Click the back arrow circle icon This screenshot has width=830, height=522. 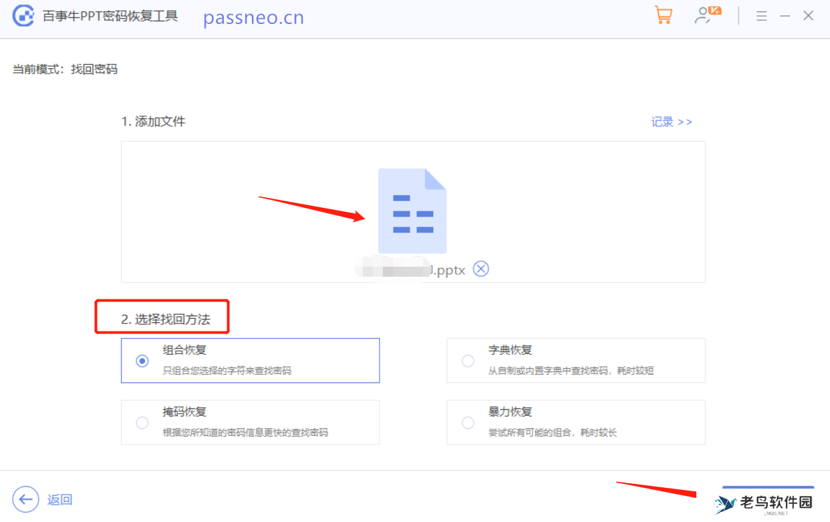tap(25, 499)
